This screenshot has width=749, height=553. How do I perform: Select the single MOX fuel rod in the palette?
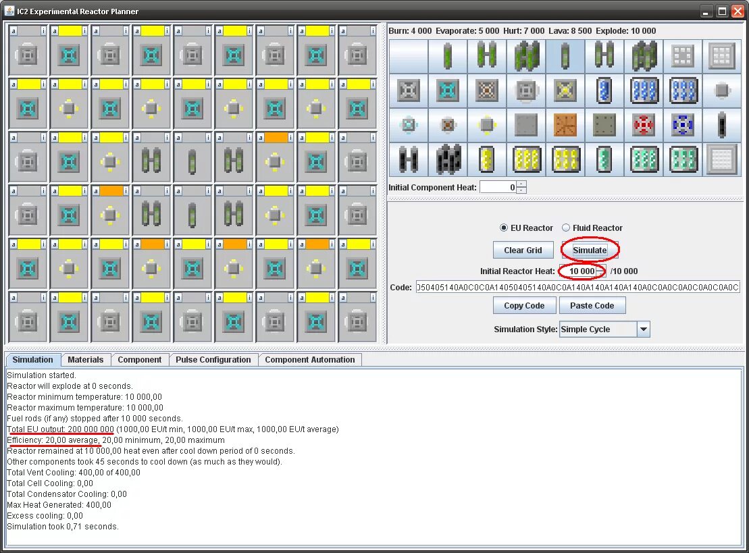coord(565,56)
